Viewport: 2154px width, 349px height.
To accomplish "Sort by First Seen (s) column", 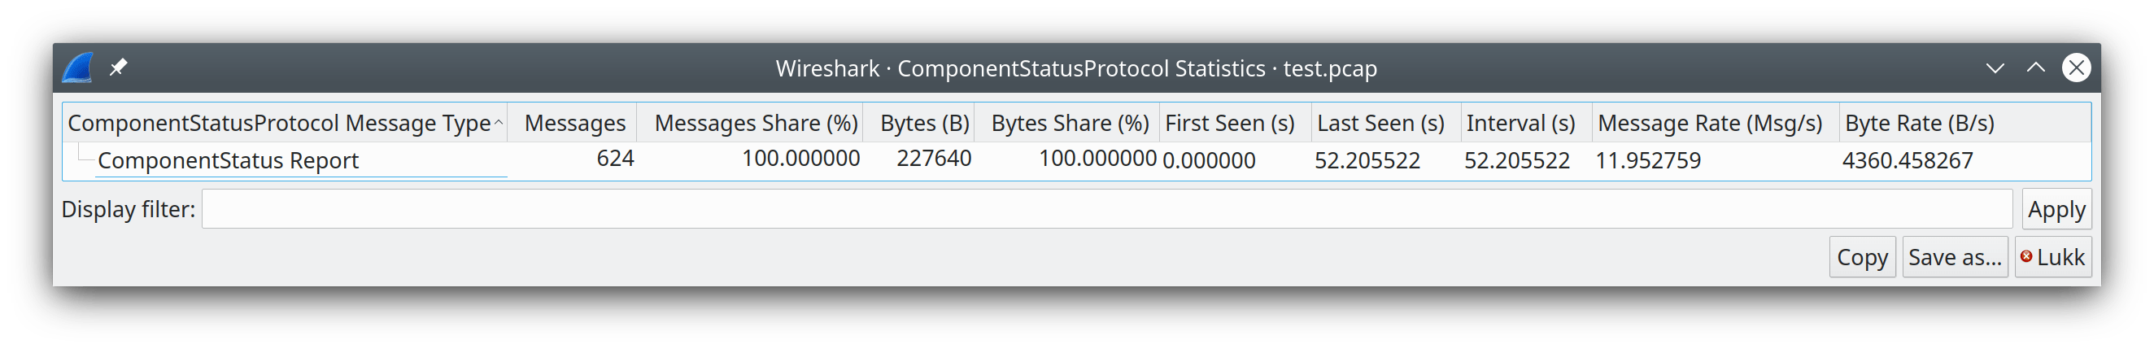I will 1229,123.
